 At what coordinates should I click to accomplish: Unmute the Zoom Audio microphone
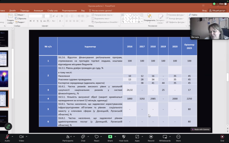click(7, 138)
